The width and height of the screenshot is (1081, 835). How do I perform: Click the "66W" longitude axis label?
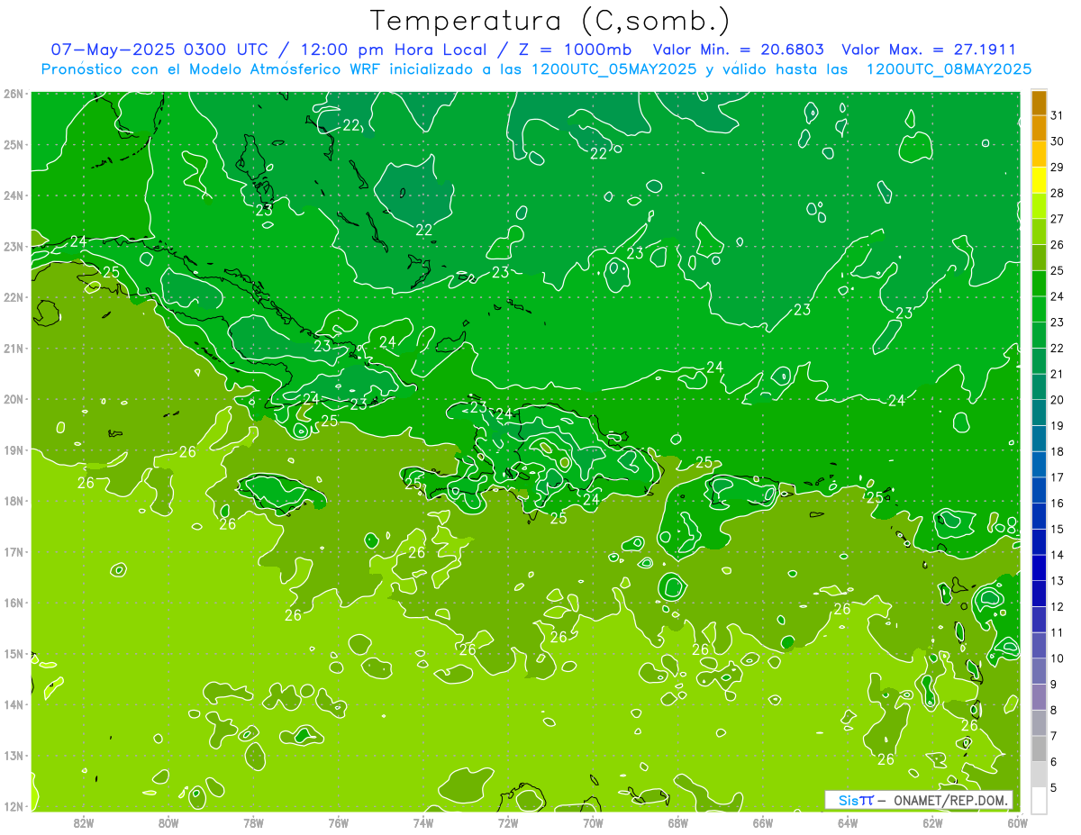tap(763, 822)
